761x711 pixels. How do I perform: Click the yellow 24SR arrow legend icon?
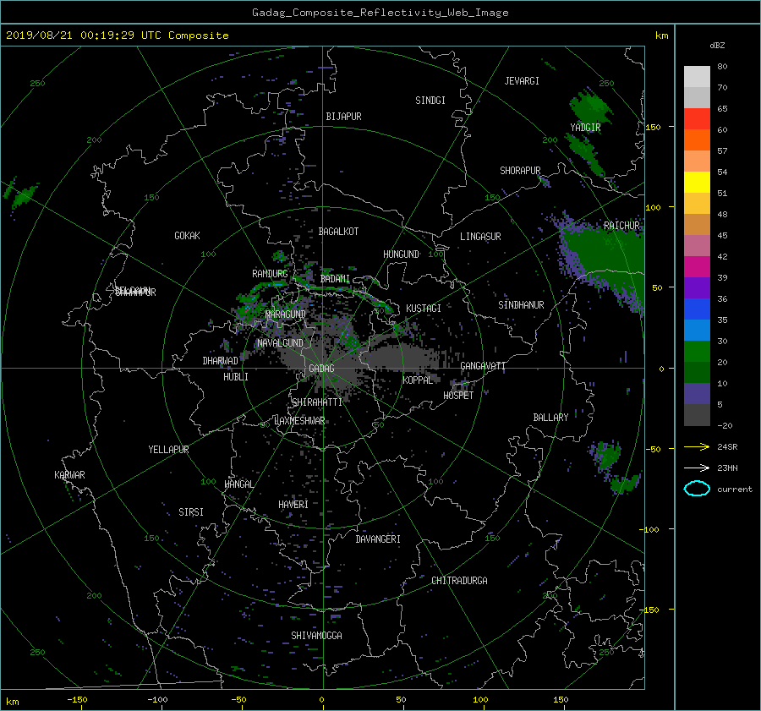point(697,446)
